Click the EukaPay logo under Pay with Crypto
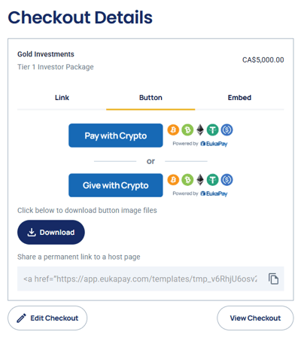 pos(214,144)
